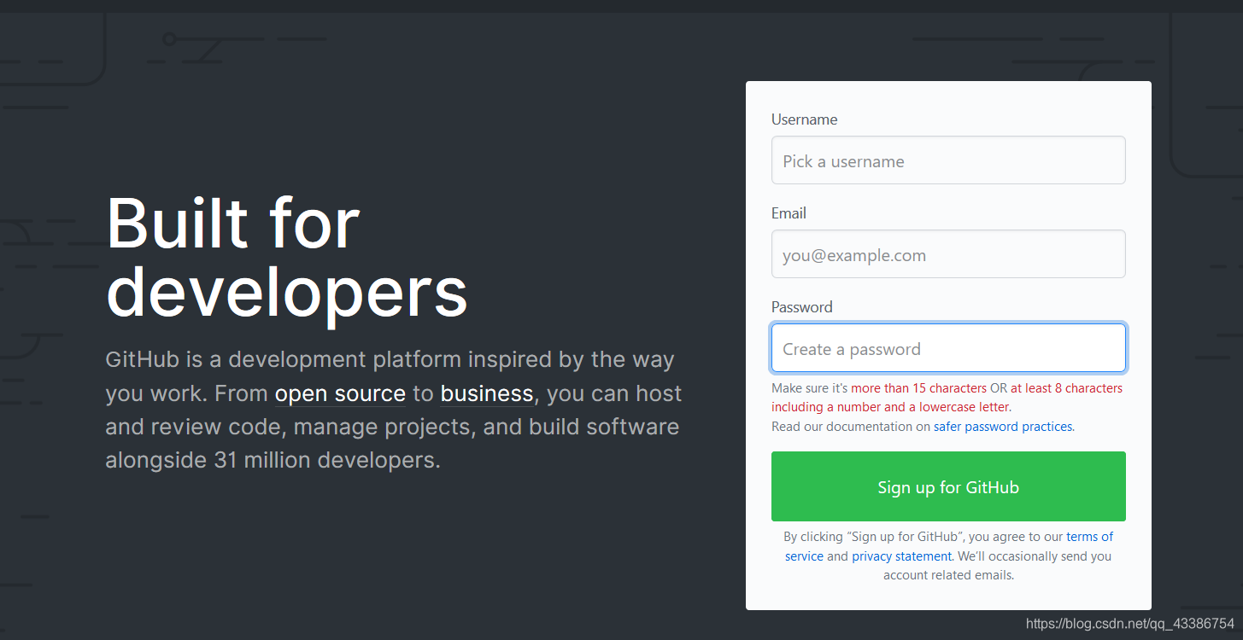This screenshot has height=640, width=1243.
Task: Click the 'Email' field label
Action: 789,213
